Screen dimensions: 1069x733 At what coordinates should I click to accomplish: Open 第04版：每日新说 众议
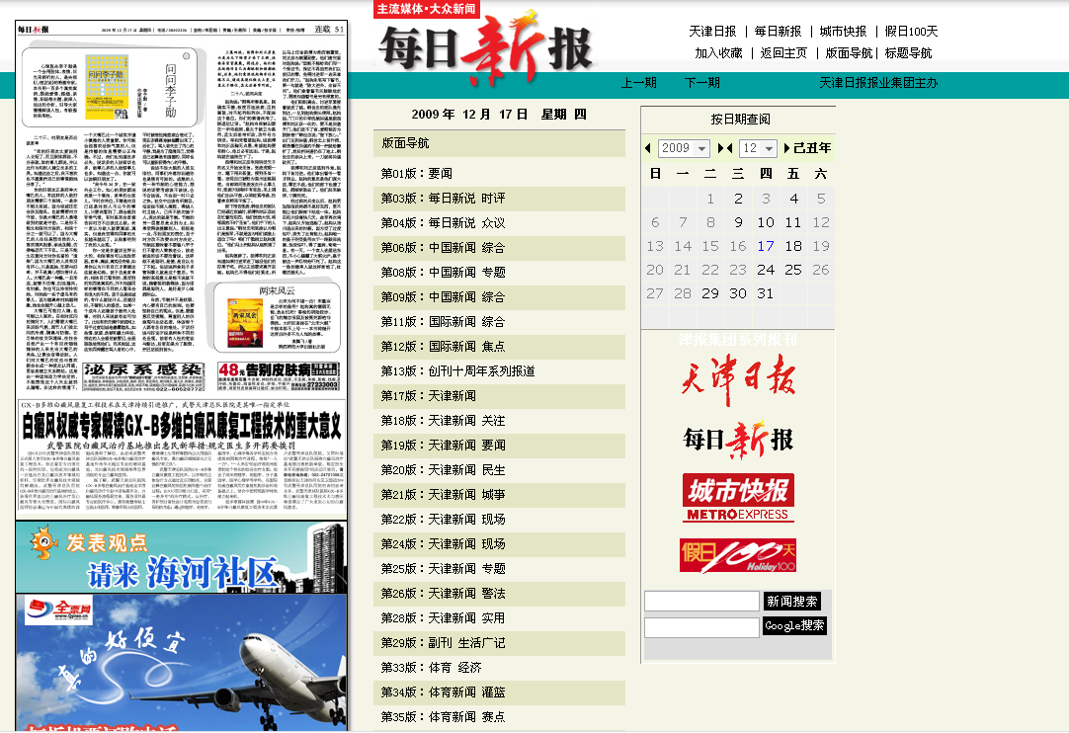(444, 223)
